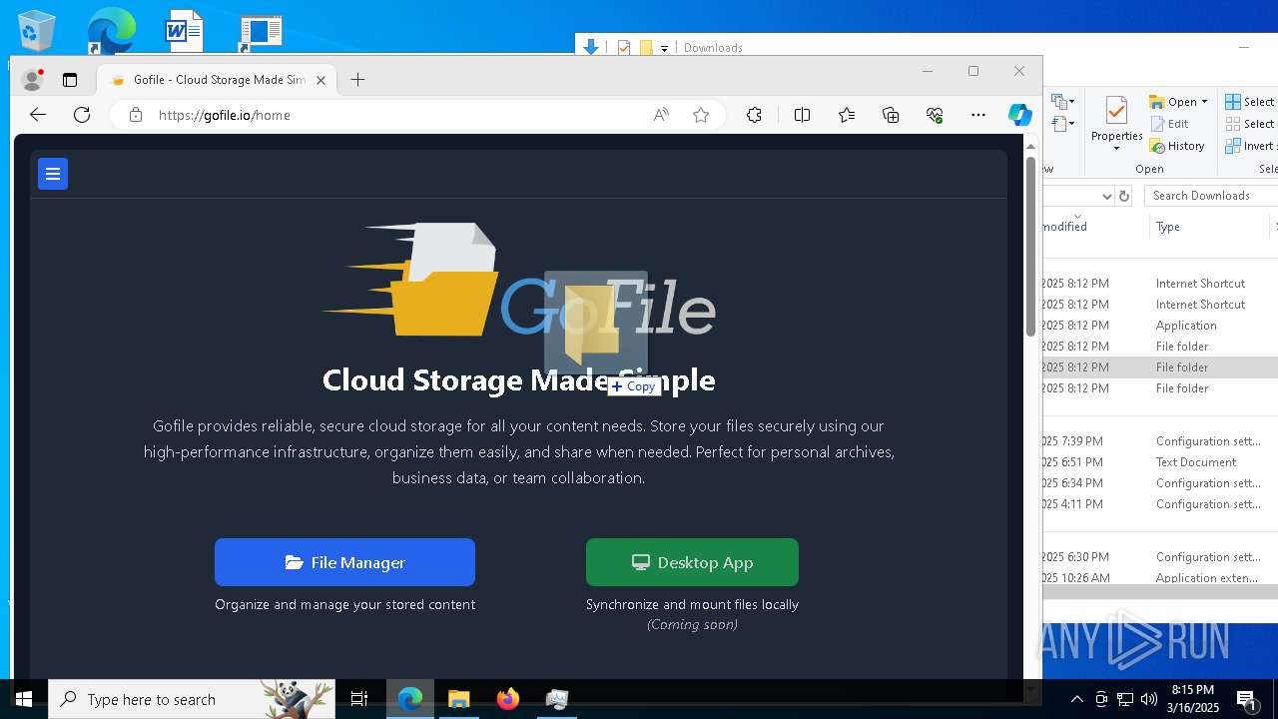
Task: Click the Desktop App button
Action: [x=692, y=562]
